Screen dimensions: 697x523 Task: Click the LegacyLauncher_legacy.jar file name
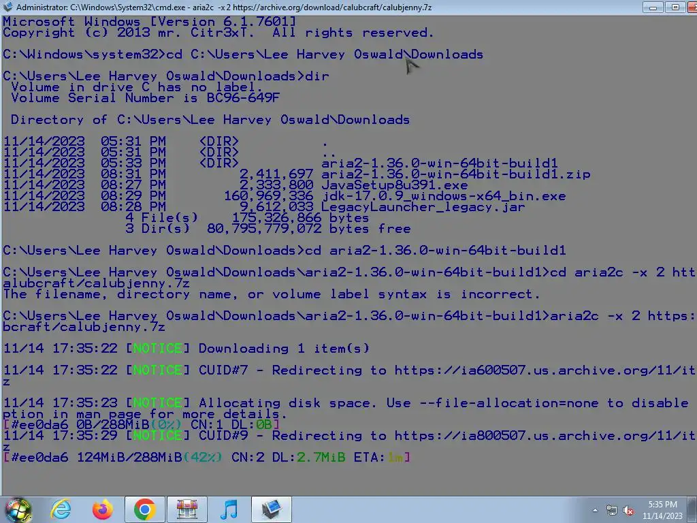click(x=423, y=207)
